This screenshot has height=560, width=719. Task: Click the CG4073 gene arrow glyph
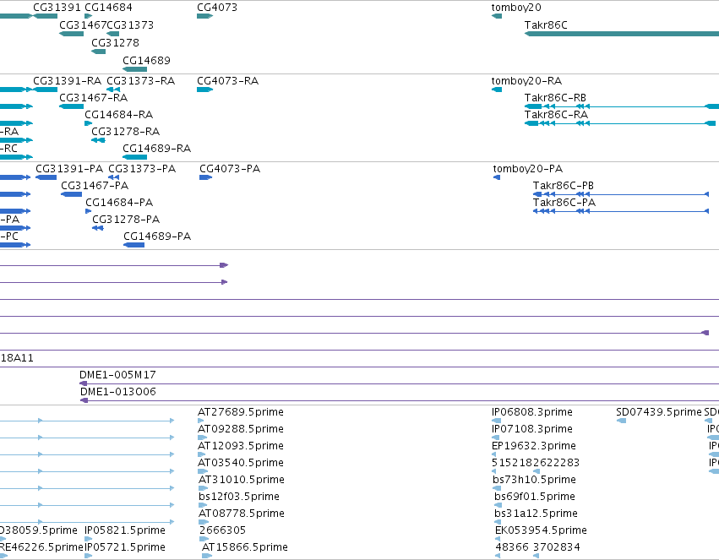(205, 16)
